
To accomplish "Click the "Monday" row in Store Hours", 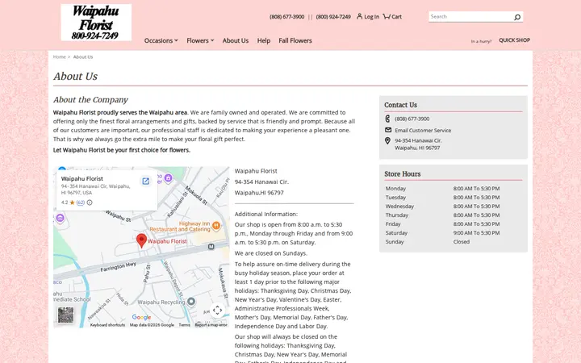I will pos(454,189).
